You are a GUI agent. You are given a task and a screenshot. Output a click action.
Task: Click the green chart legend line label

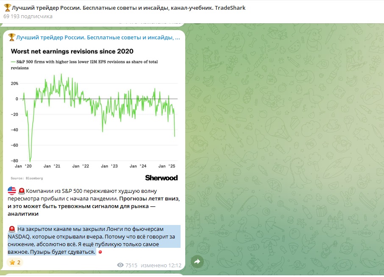[85, 62]
